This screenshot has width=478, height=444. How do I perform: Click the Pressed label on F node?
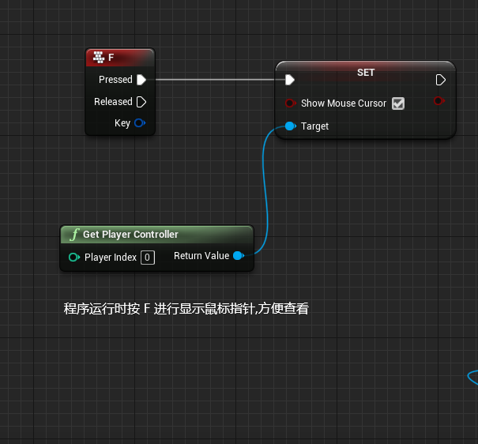pos(115,80)
